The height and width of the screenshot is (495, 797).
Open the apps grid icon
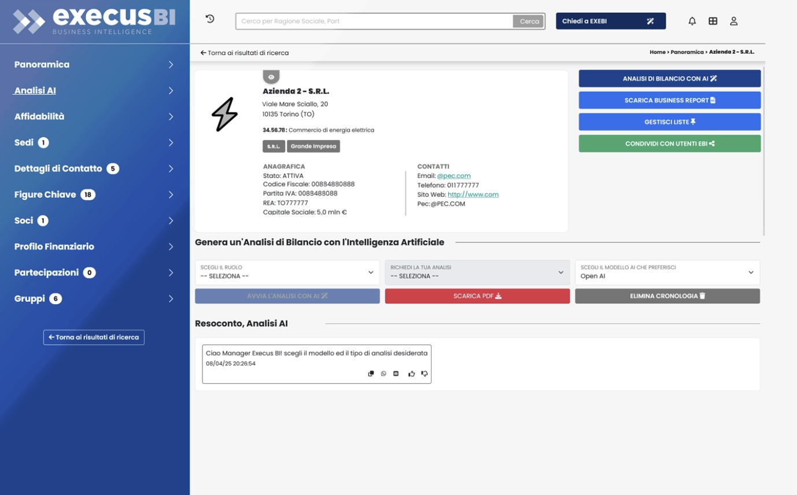(713, 20)
